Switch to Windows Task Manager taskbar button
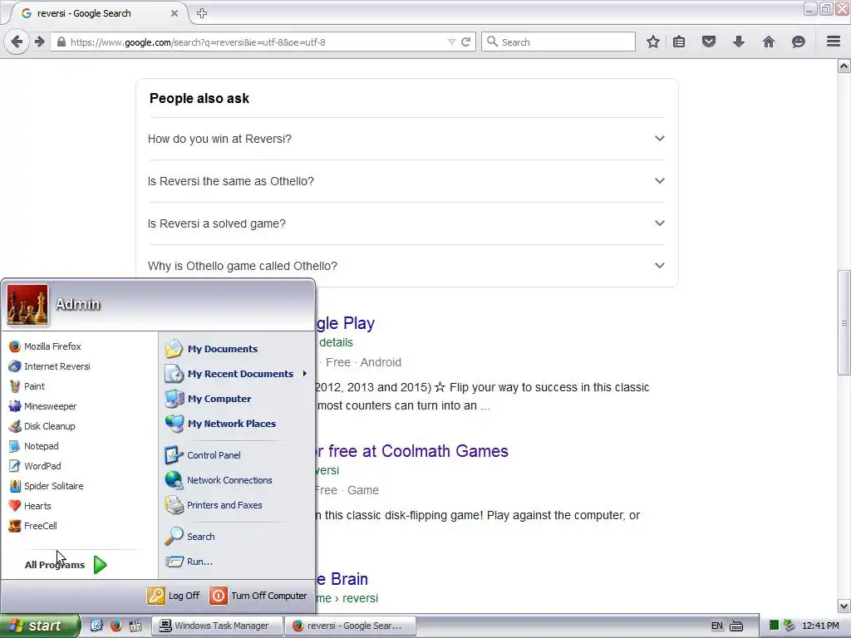Image resolution: width=851 pixels, height=638 pixels. tap(217, 626)
